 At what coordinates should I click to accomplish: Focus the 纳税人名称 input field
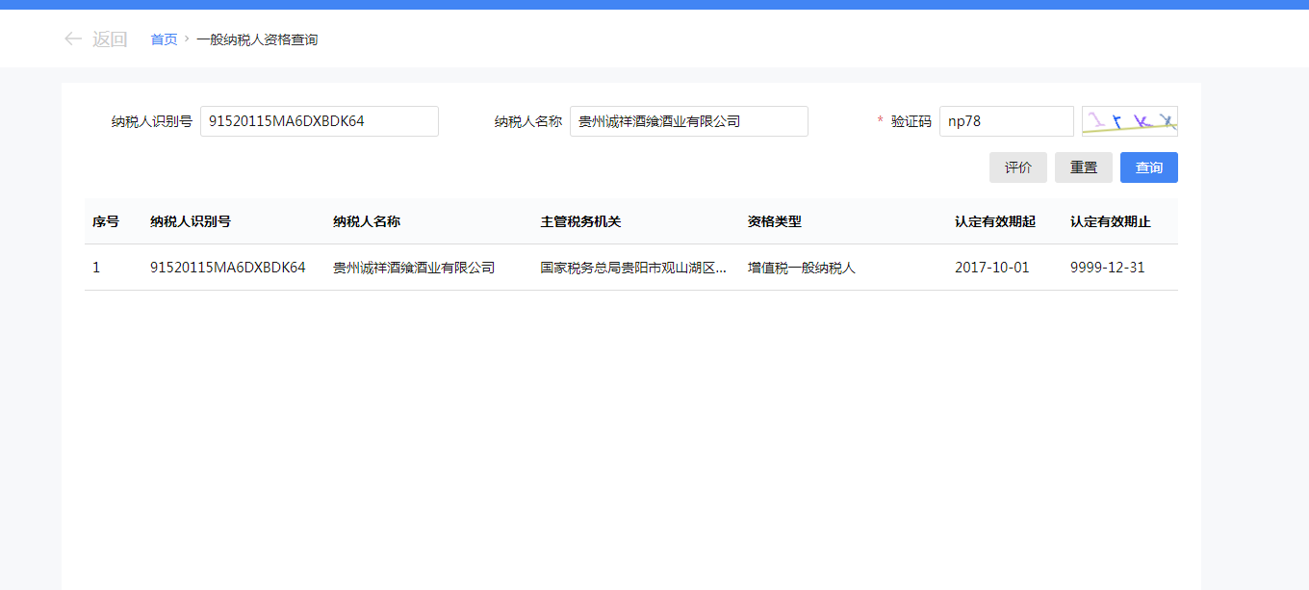click(688, 121)
